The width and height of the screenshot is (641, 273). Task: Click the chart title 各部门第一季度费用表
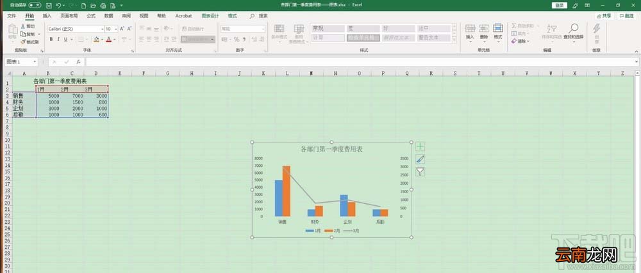(x=331, y=149)
